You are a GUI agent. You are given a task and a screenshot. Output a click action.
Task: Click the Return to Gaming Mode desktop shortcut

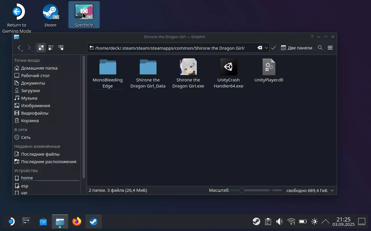tap(17, 18)
